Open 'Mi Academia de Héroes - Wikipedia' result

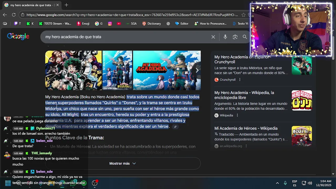tap(246, 128)
